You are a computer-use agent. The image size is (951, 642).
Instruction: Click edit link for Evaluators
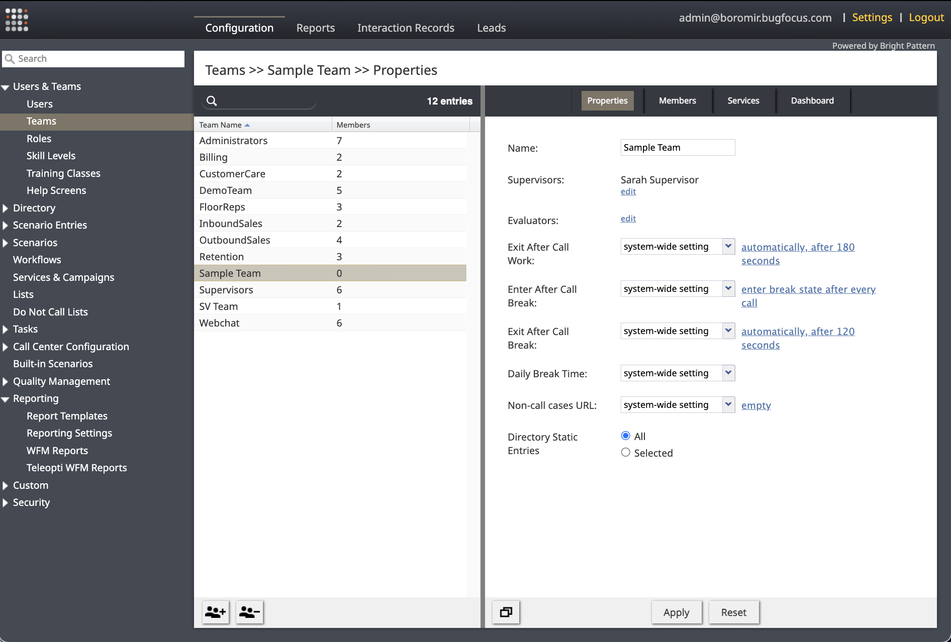tap(628, 219)
